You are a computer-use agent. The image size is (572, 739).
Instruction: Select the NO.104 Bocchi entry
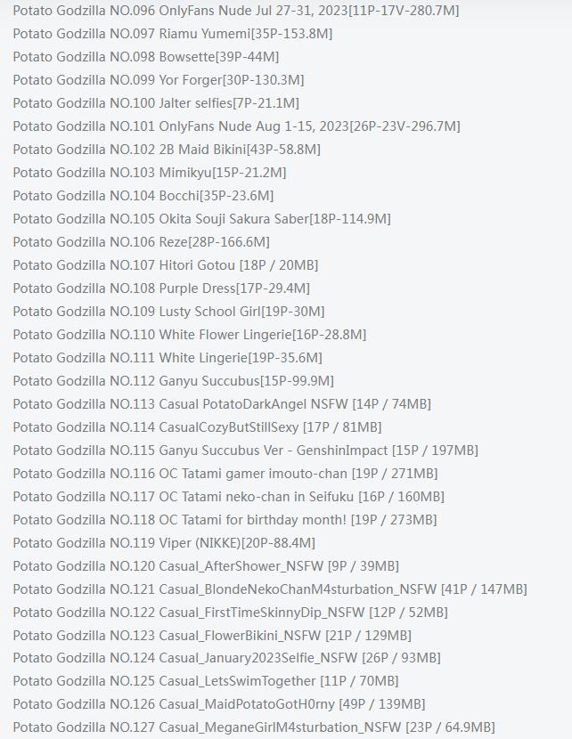[x=143, y=196]
